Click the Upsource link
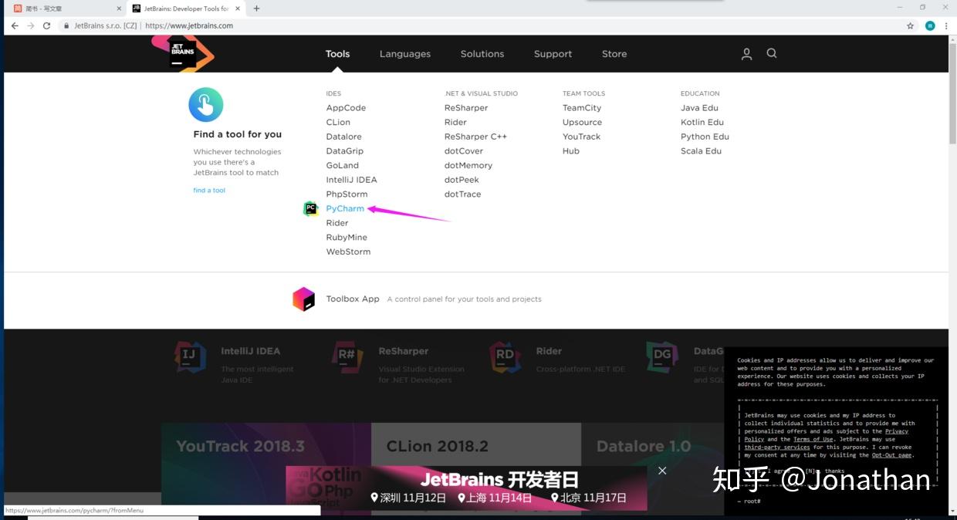The height and width of the screenshot is (520, 957). (582, 122)
